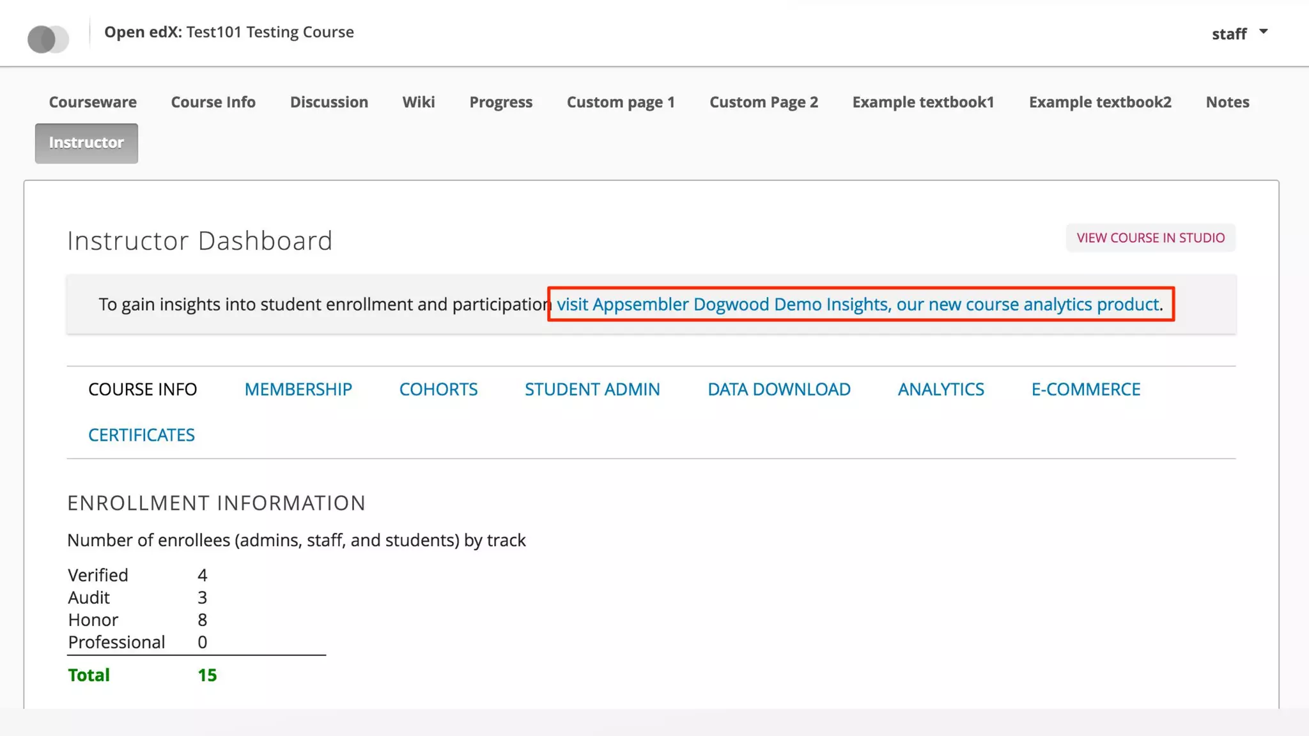Open the Courseware tab

coord(93,102)
